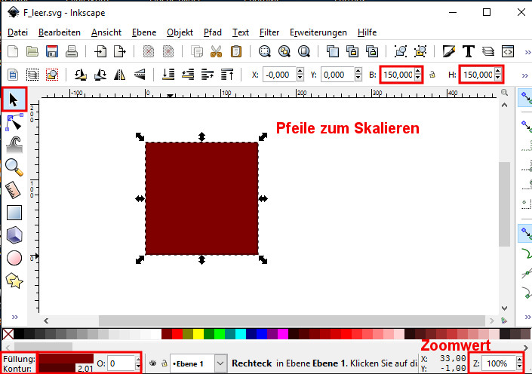Duplicate selected object icon
This screenshot has width=532, height=374.
[x=333, y=51]
